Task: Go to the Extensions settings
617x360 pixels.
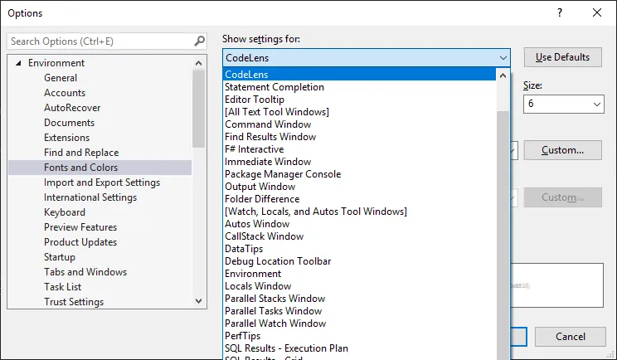Action: 67,138
